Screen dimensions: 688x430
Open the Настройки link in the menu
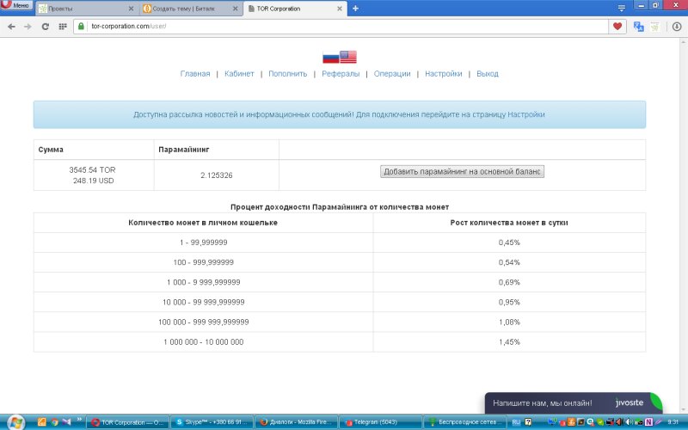click(x=444, y=74)
